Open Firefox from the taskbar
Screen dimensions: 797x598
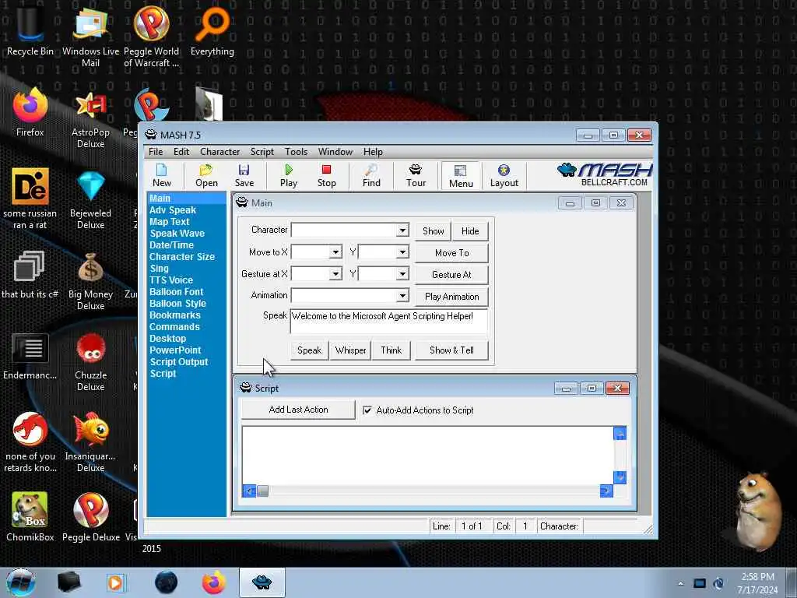214,582
